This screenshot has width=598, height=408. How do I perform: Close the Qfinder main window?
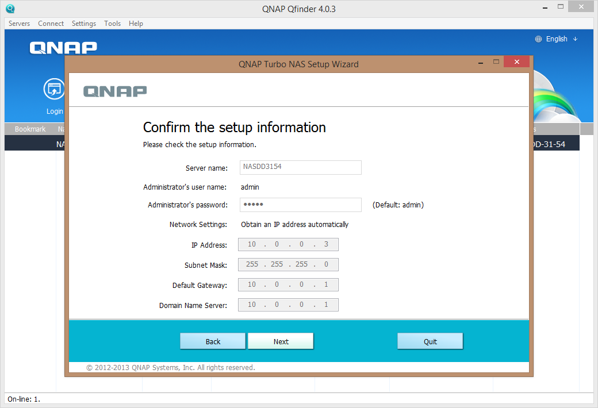coord(581,6)
